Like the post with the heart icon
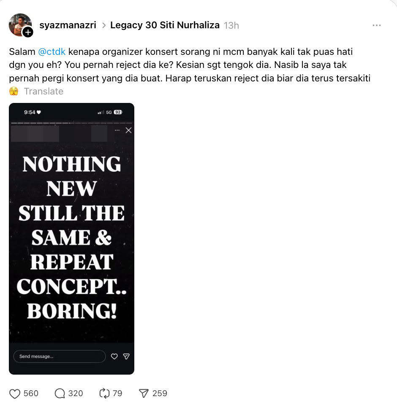Viewport: 397px width, 405px height. pyautogui.click(x=14, y=394)
